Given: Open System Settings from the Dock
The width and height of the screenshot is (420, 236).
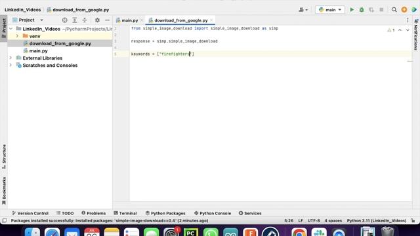Looking at the screenshot, I should (171, 232).
